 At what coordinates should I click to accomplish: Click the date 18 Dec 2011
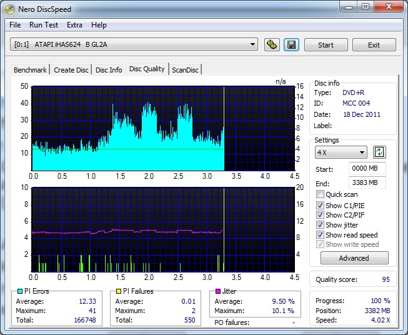[x=362, y=114]
